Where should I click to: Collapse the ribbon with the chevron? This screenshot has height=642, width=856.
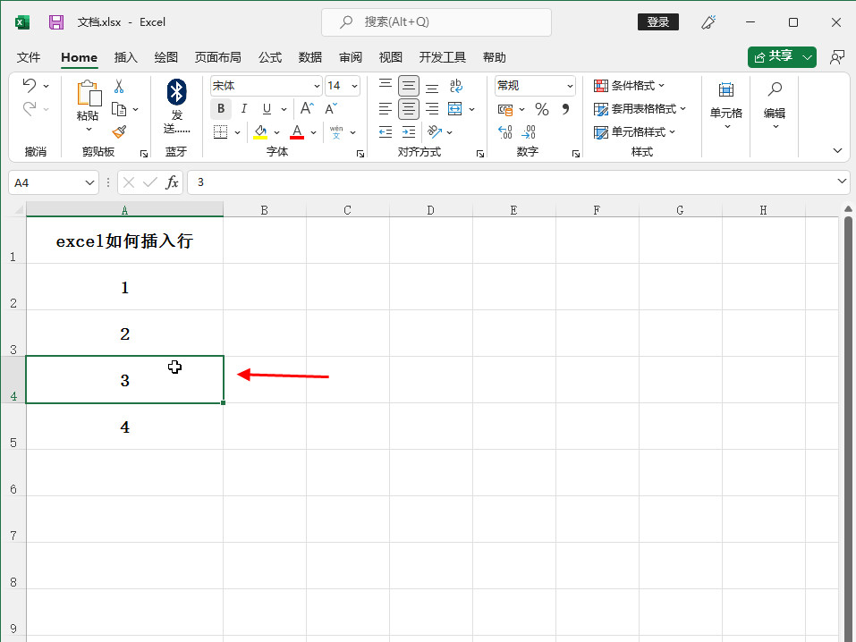[x=837, y=150]
